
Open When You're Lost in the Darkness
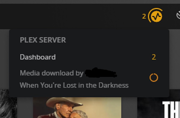tap(74, 85)
